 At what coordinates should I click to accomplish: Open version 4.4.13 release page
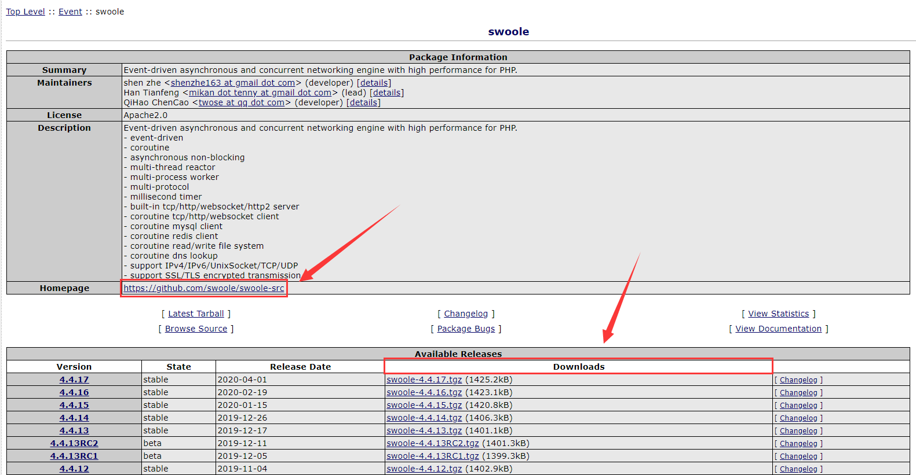[x=74, y=430]
